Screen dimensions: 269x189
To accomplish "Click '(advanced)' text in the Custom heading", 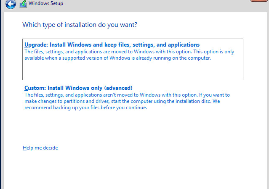I will 118,88.
